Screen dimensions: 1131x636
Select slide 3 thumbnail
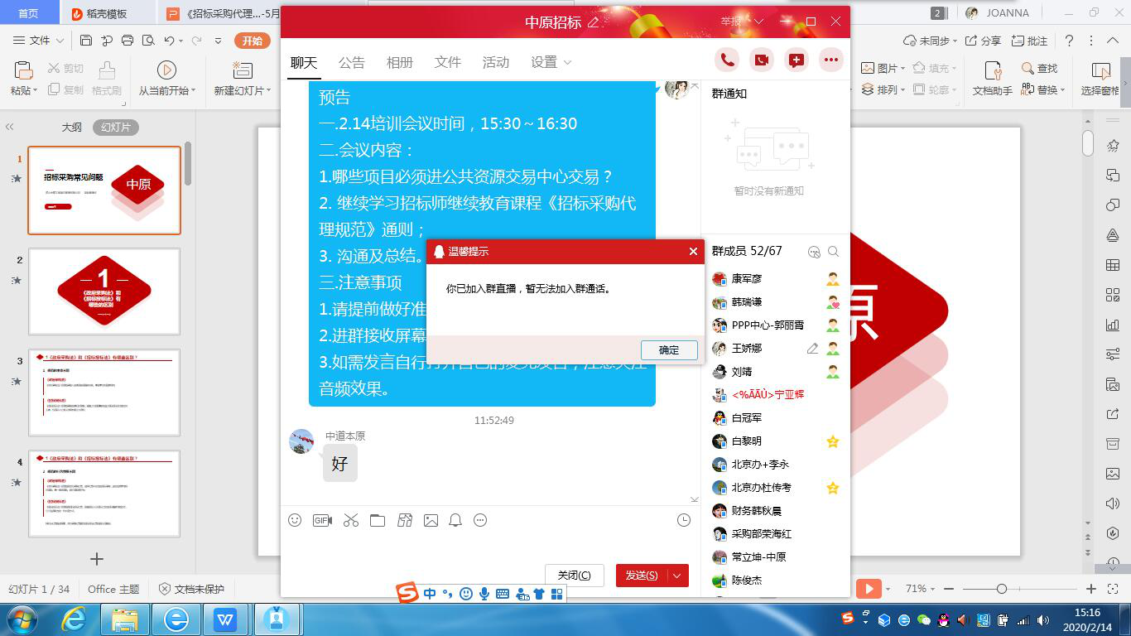click(104, 393)
